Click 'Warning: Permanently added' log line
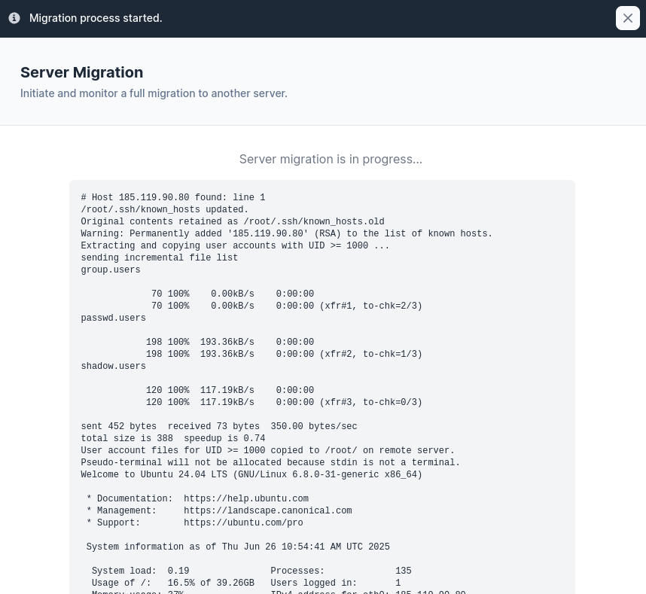Image resolution: width=646 pixels, height=594 pixels. tap(286, 233)
